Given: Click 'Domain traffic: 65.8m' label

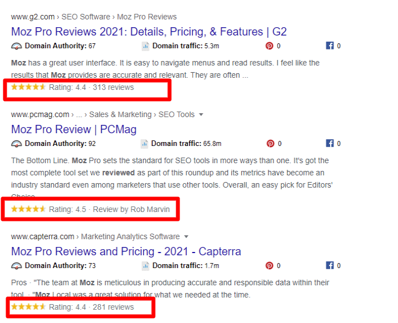Looking at the screenshot, I should [186, 144].
